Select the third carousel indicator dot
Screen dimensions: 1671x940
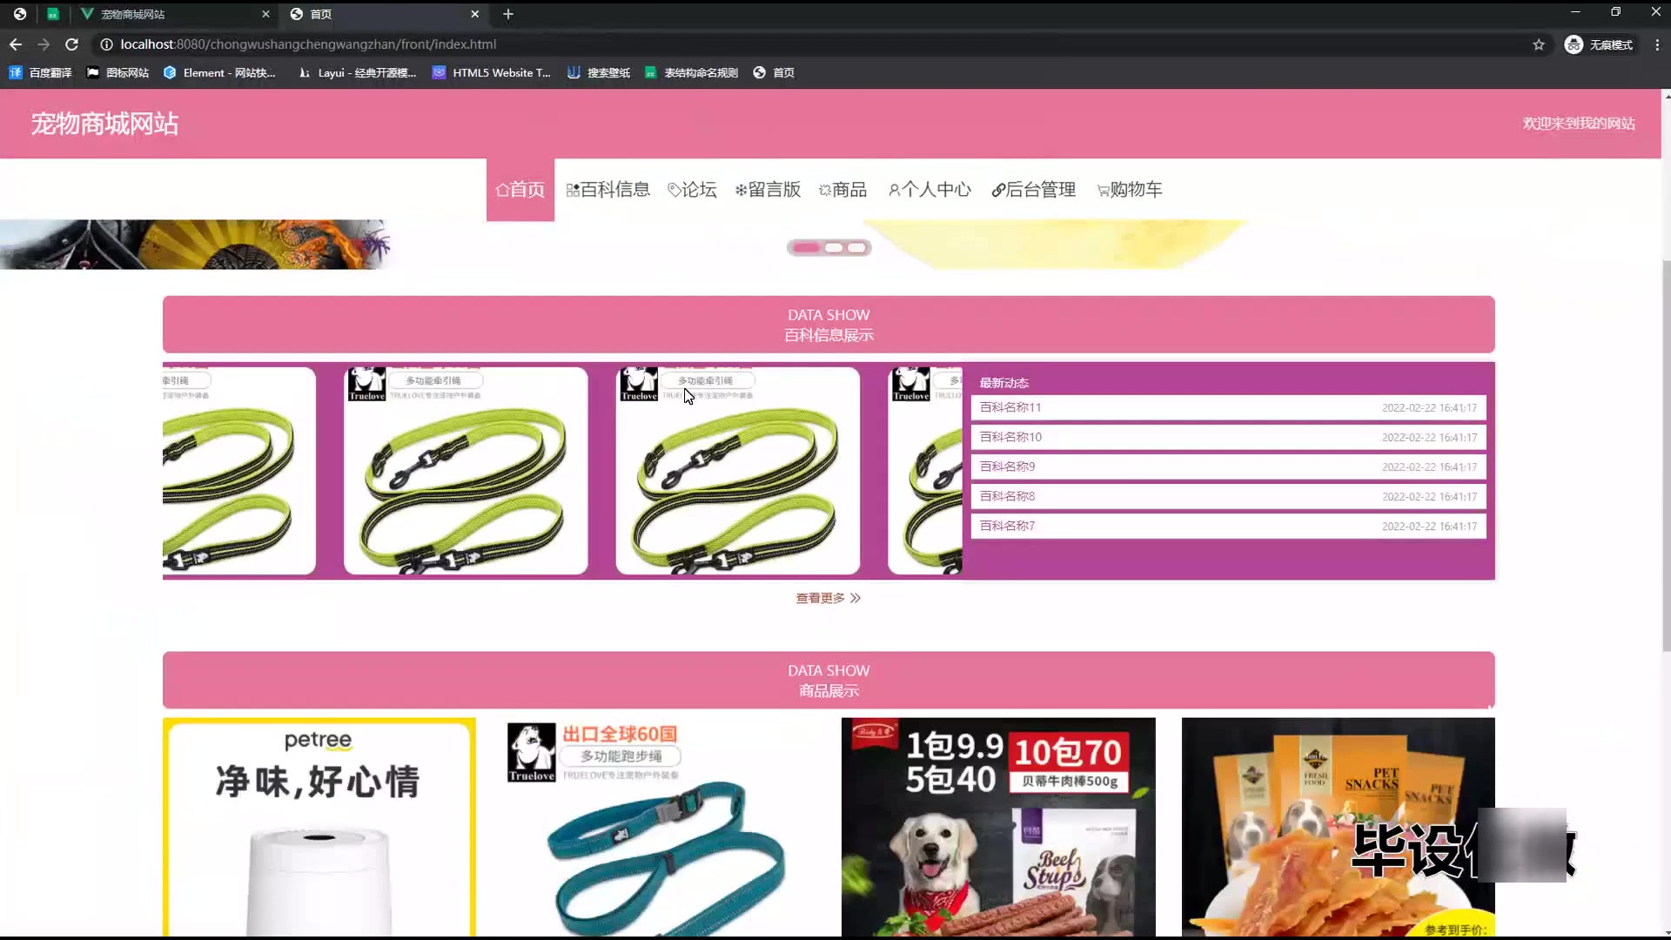857,248
